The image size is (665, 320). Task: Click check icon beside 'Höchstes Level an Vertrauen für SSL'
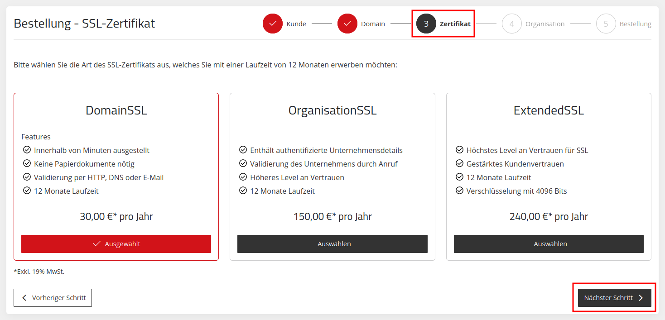click(459, 150)
